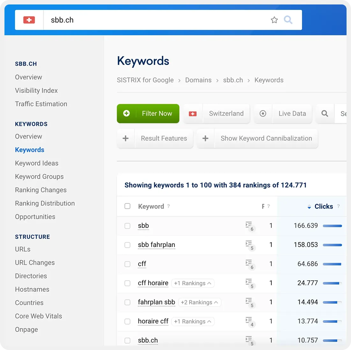Check the box for fahrplan sbb

point(128,302)
